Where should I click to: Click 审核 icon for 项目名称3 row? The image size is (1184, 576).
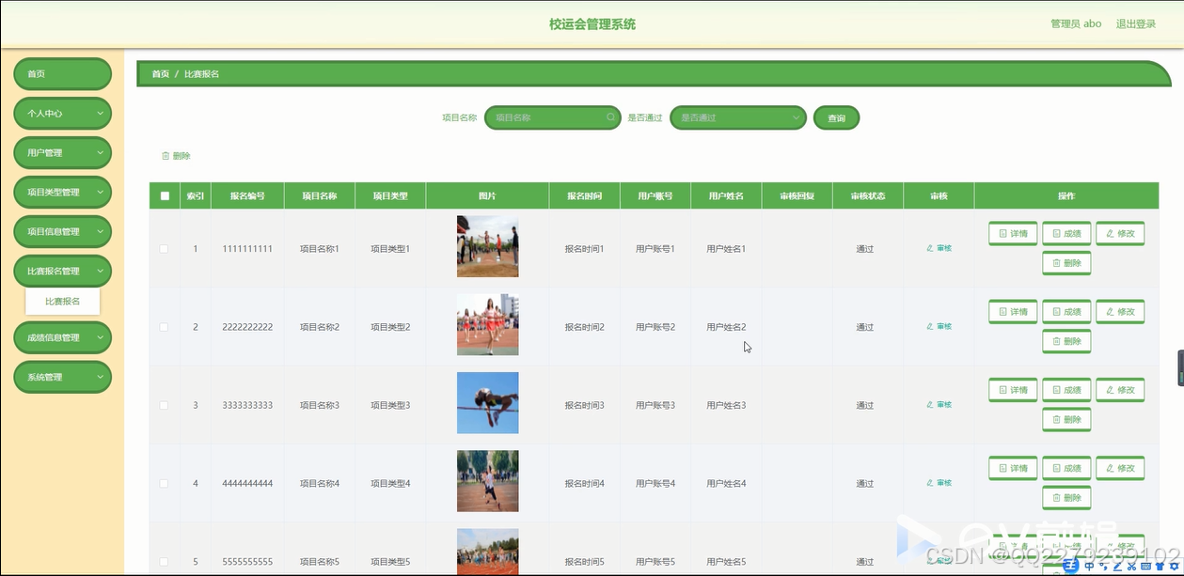939,405
